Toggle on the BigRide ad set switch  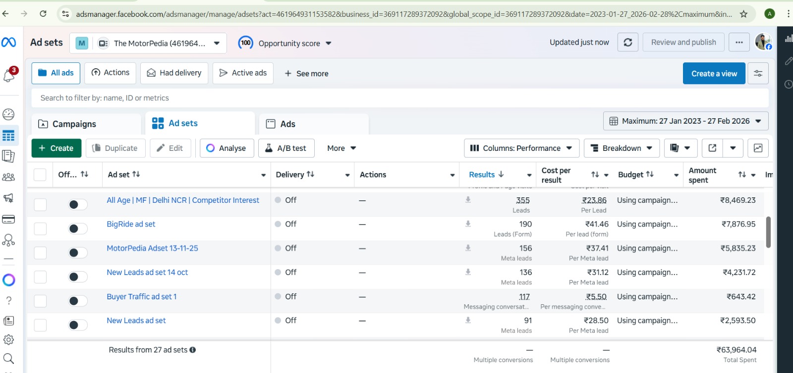[x=77, y=229]
